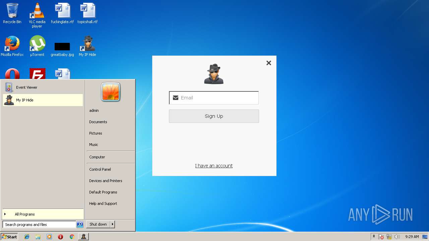
Task: Open My IP Hide desktop shortcut
Action: pos(87,46)
